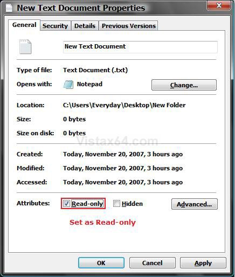Open the Details tab
Image resolution: width=235 pixels, height=277 pixels.
(85, 26)
